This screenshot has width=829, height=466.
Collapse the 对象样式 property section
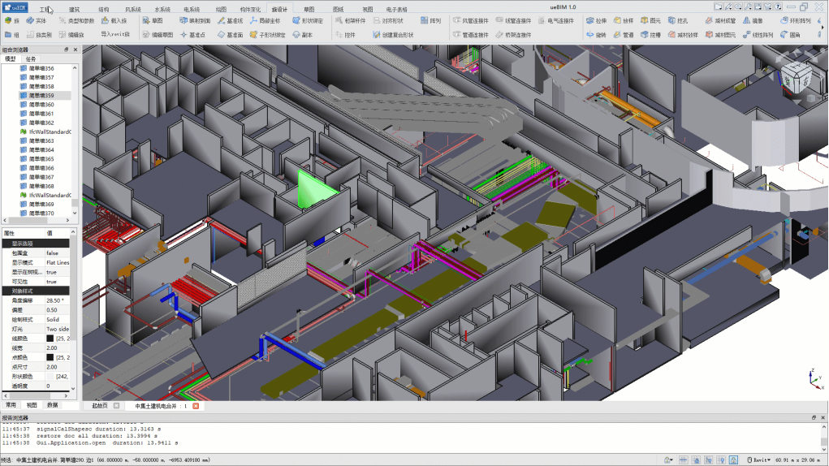point(36,291)
